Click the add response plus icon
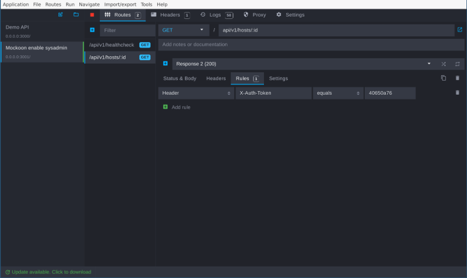The width and height of the screenshot is (467, 278). 165,64
